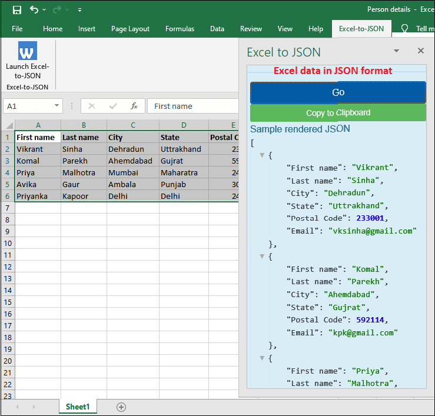The image size is (435, 416).
Task: Click the email value vksinha@gmail.com
Action: click(x=372, y=231)
